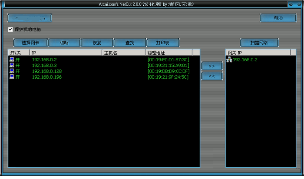
Task: Click the 主机名 column header
Action: pos(123,53)
